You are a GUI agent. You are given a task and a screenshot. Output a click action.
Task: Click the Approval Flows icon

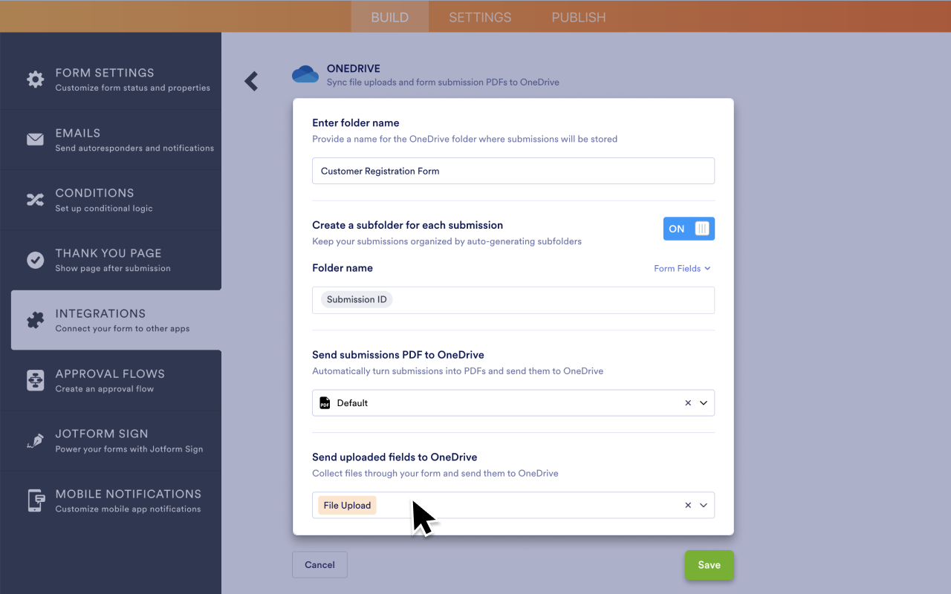pos(35,380)
